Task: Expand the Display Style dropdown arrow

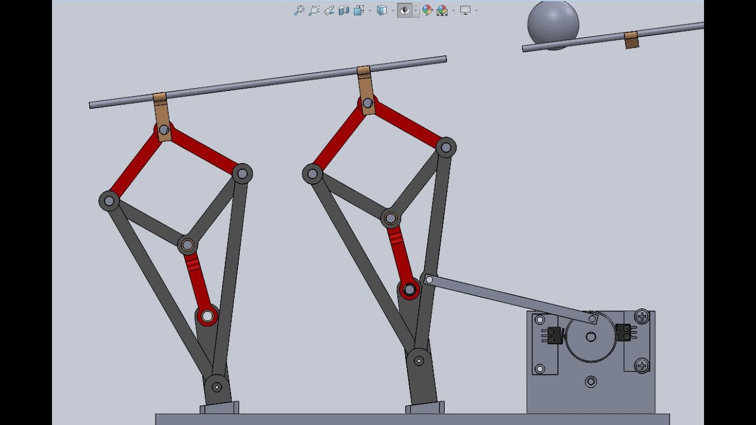Action: 393,11
